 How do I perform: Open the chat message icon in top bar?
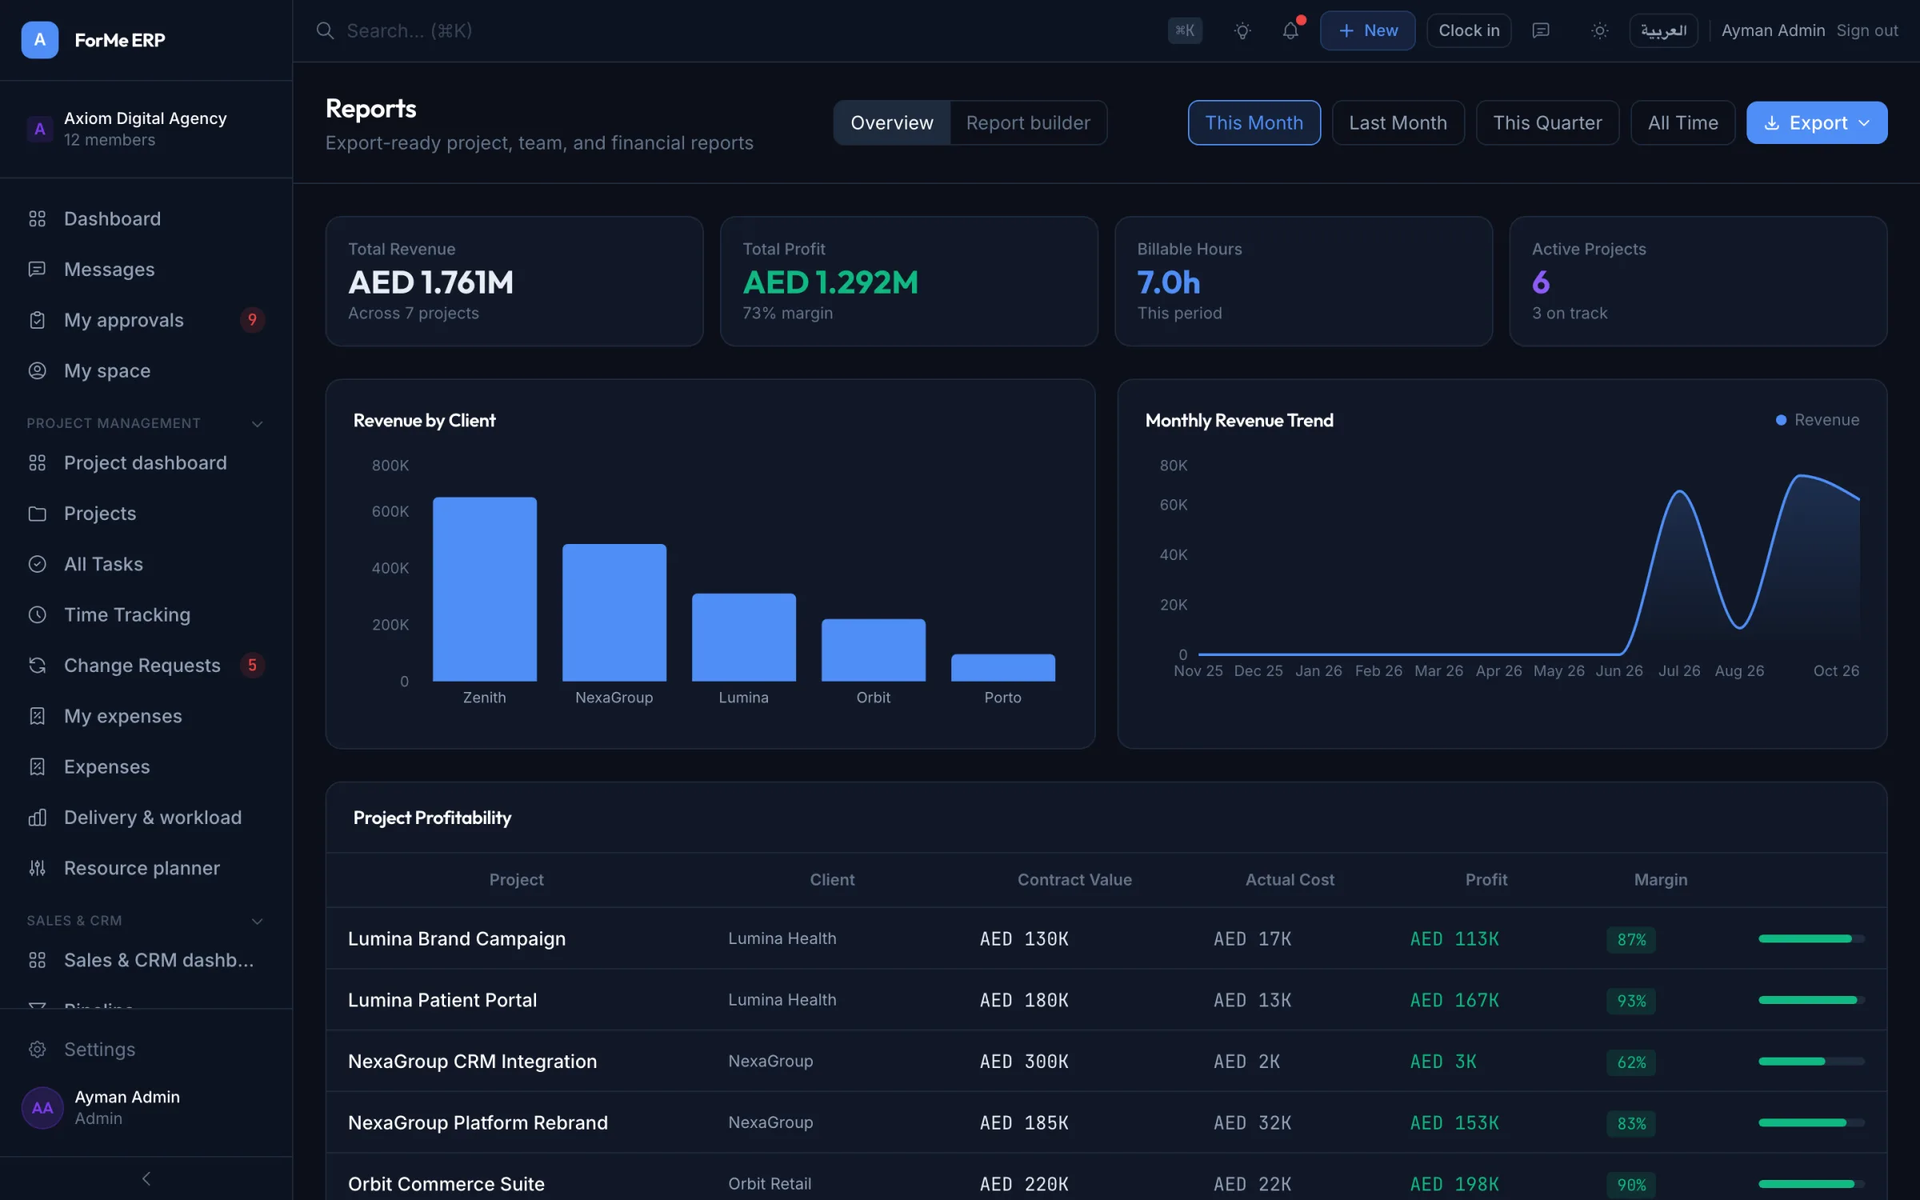[x=1541, y=30]
